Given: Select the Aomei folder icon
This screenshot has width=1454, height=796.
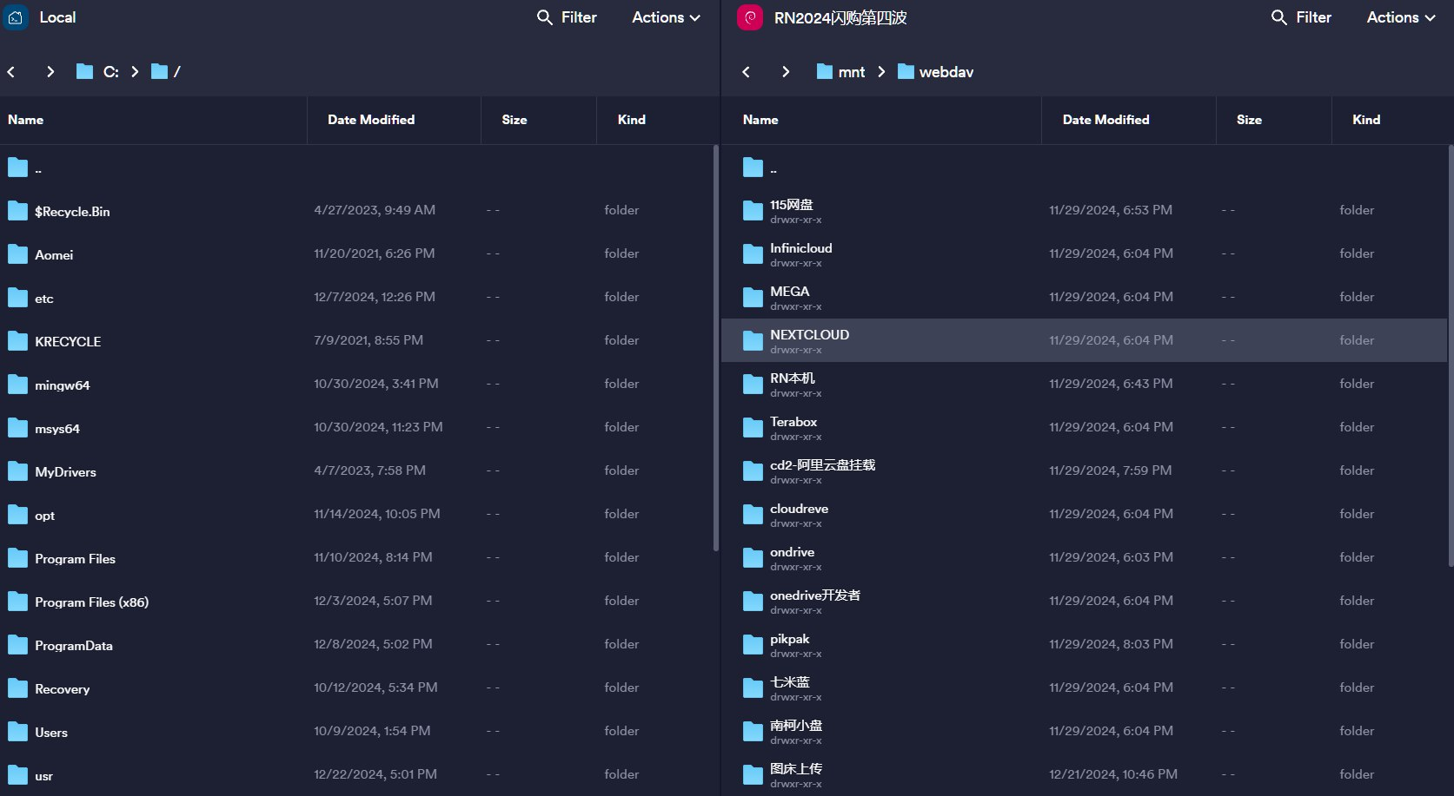Looking at the screenshot, I should (x=18, y=254).
